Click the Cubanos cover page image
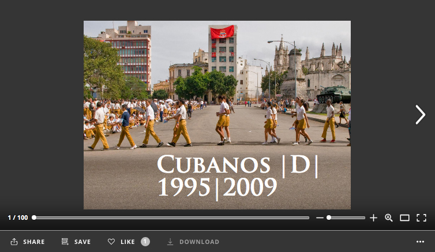Screen dimensions: 435x252 click(217, 115)
